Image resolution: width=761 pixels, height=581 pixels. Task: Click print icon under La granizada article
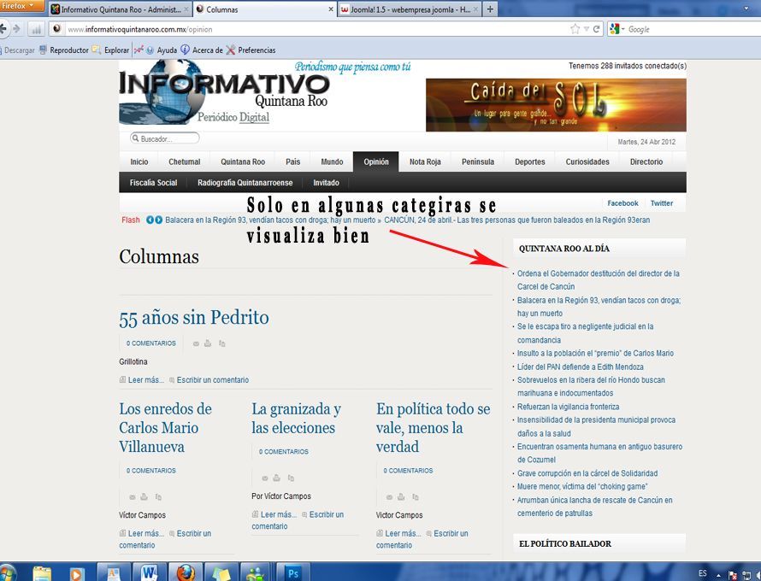pyautogui.click(x=277, y=478)
